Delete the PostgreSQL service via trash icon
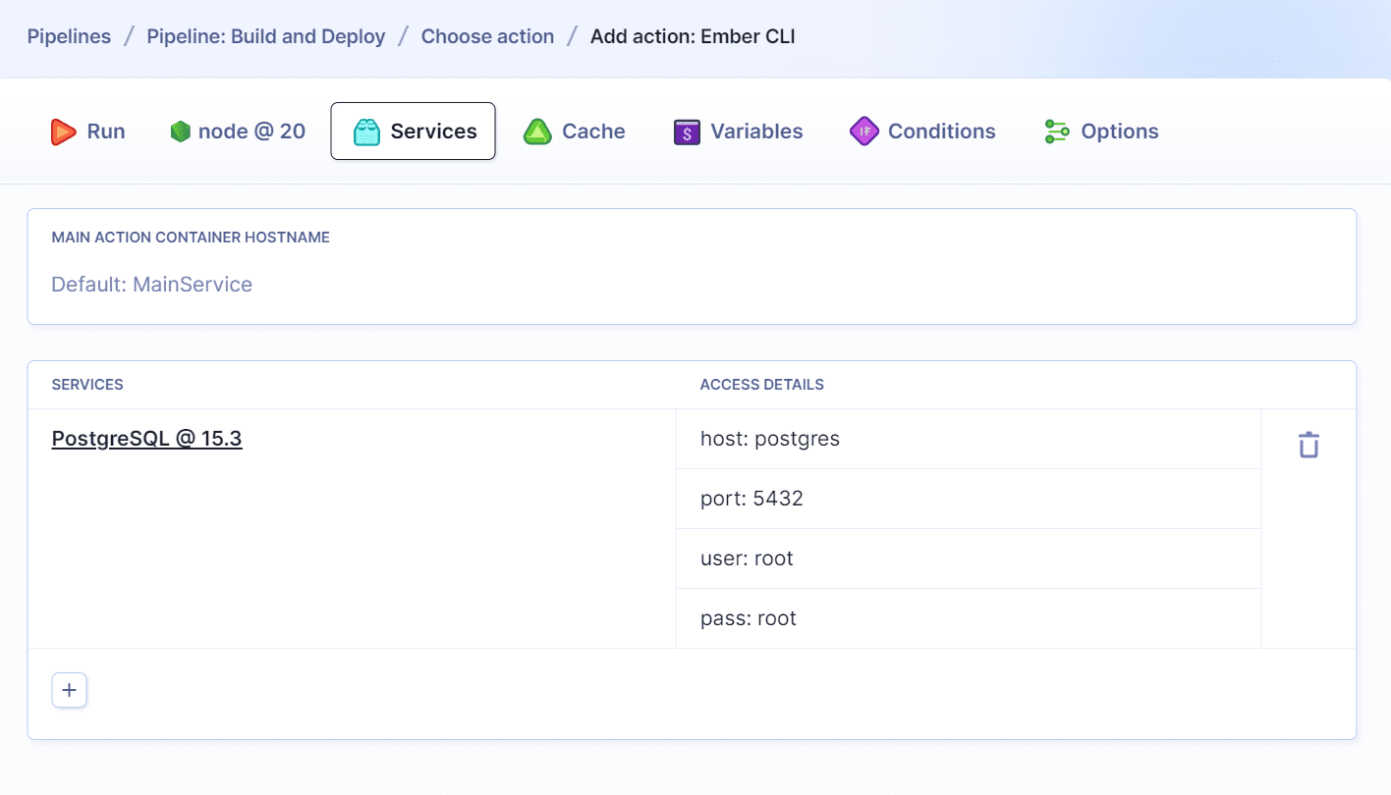The width and height of the screenshot is (1391, 795). 1308,444
